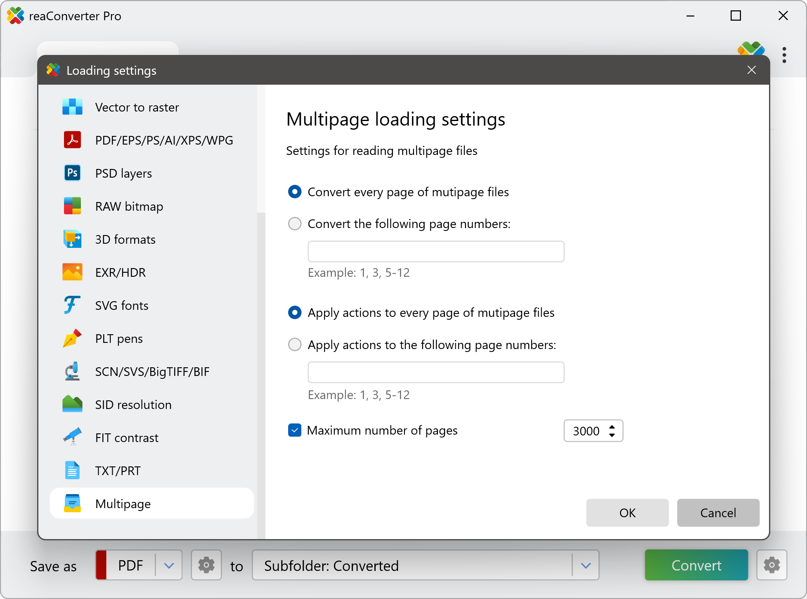Open the SID resolution settings section
The width and height of the screenshot is (807, 599).
(x=133, y=404)
